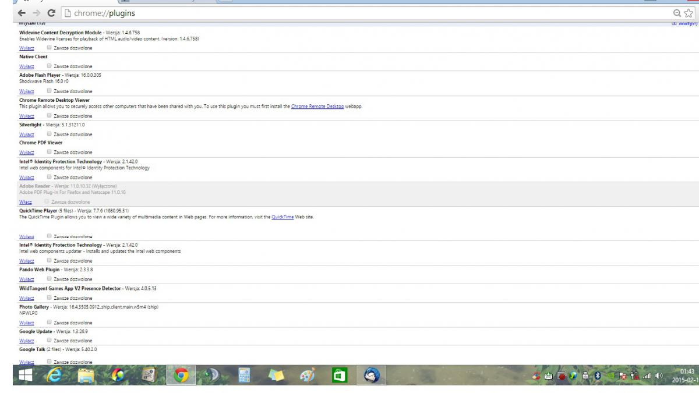
Task: Open File Explorer from the taskbar
Action: point(86,377)
